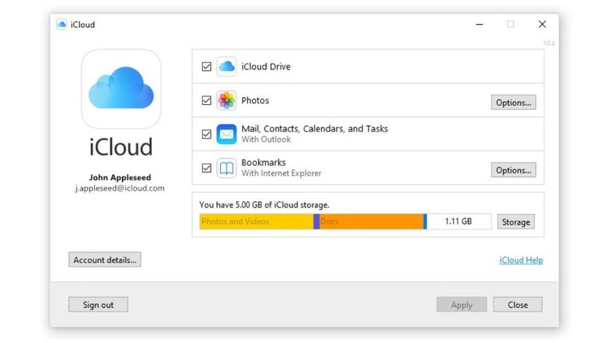Click the large iCloud logo
The height and width of the screenshot is (343, 611).
[121, 88]
